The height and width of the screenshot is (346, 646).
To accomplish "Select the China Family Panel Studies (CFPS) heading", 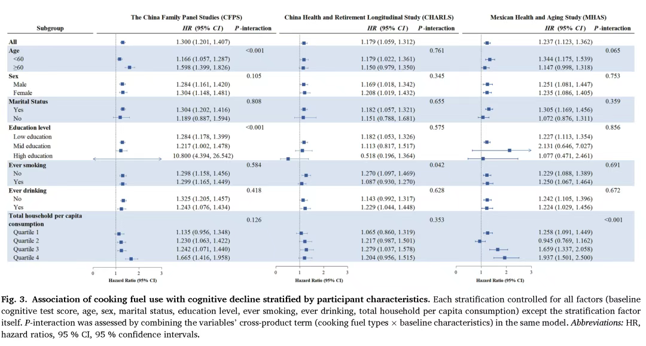I will 187,17.
